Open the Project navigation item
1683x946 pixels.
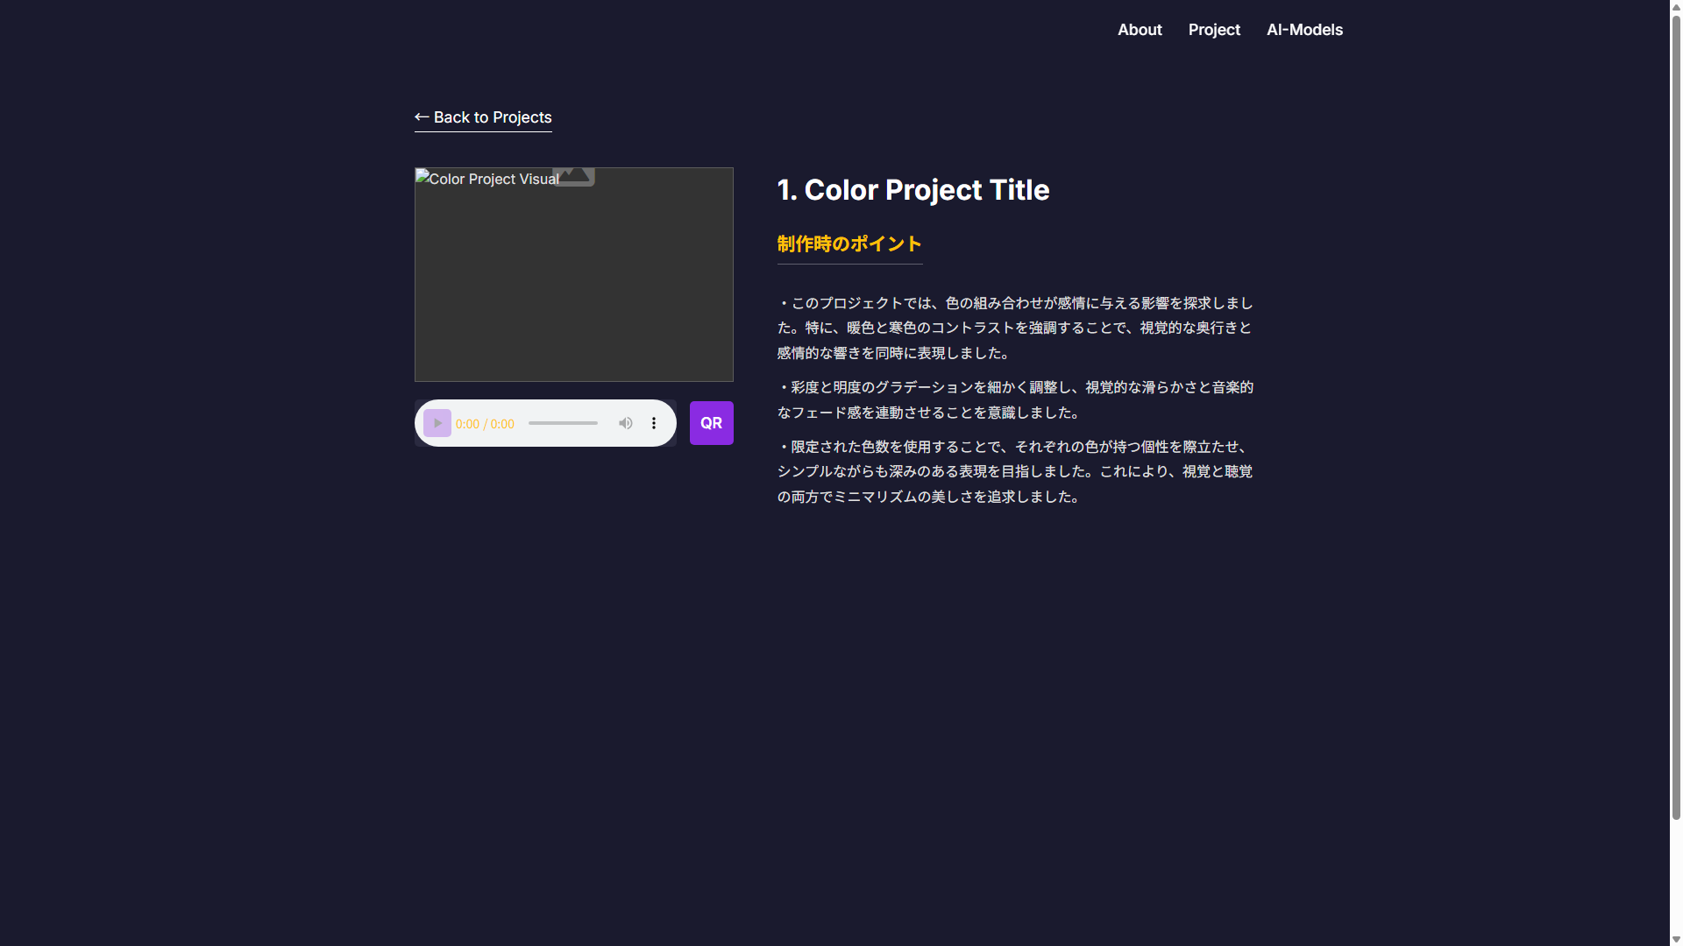(1214, 30)
